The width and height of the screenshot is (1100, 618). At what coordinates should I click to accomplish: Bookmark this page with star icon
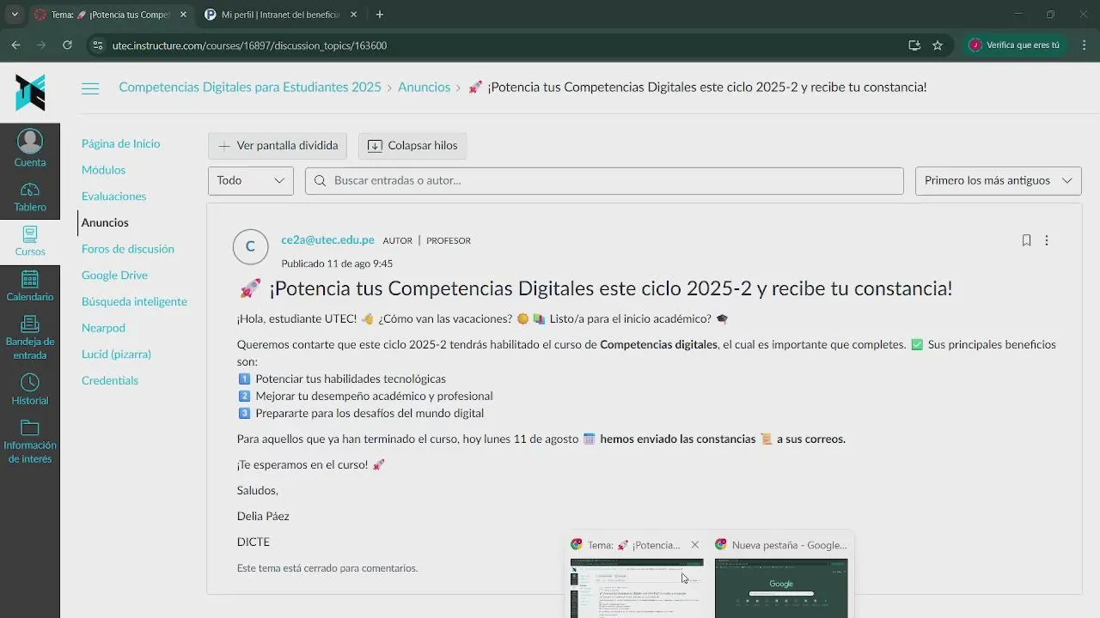[938, 45]
